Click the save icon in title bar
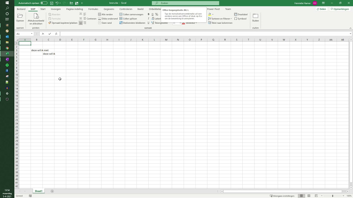Viewport: 353px width, 198px height. (x=52, y=3)
